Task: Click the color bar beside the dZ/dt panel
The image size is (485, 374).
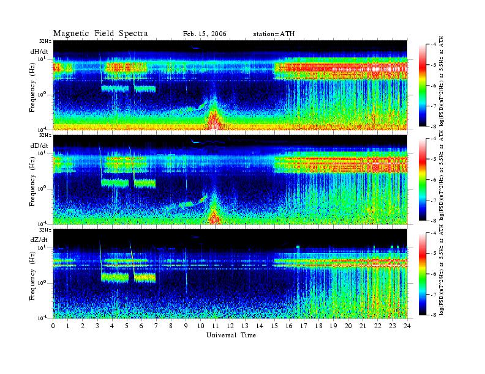Action: coord(422,274)
